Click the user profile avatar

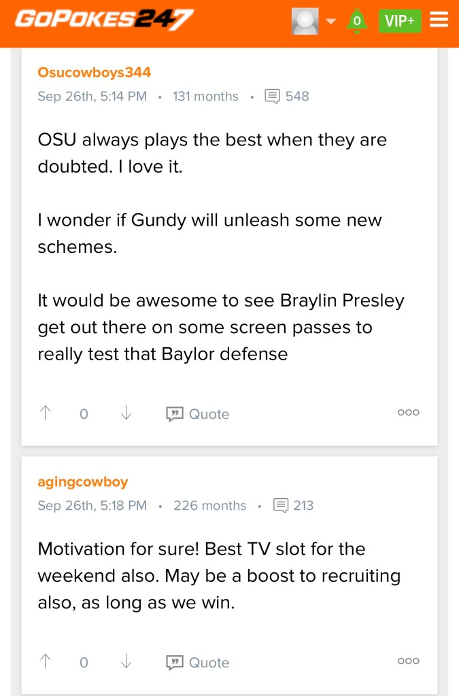(305, 21)
